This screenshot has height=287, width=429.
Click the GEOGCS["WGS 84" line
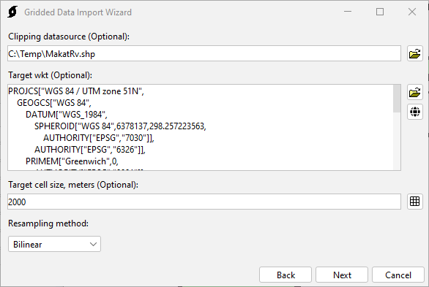tap(54, 103)
